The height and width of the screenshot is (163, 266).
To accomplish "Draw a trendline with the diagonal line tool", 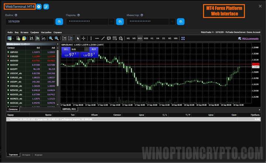I will coord(103,38).
